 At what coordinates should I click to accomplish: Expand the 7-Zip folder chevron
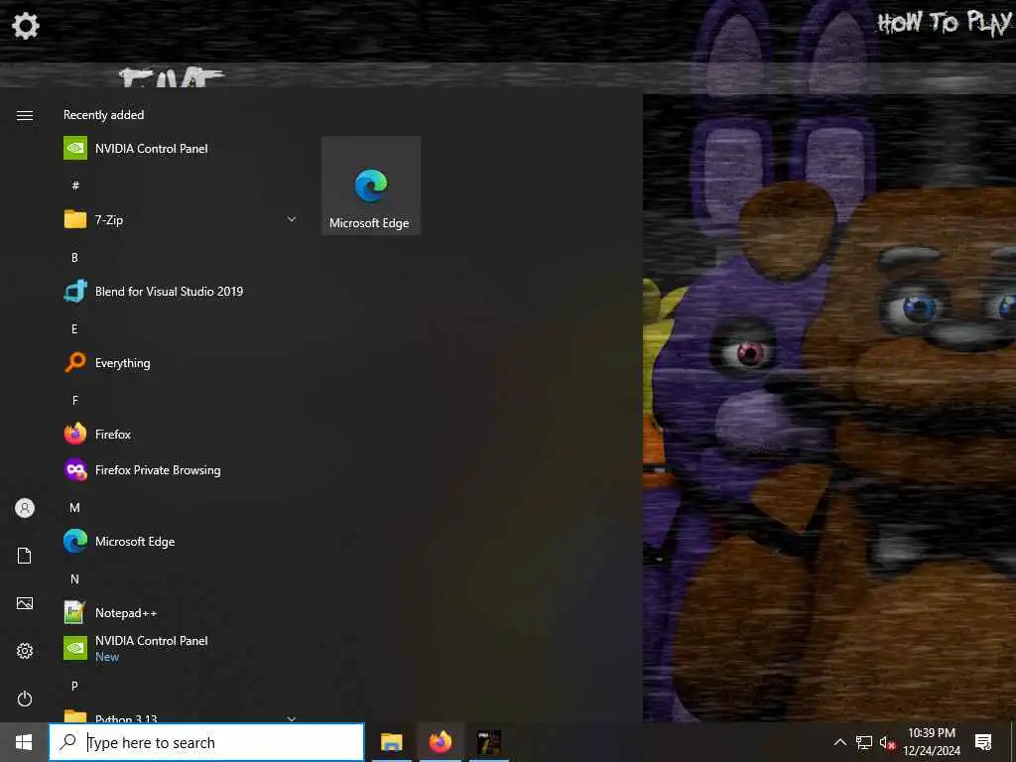point(292,219)
